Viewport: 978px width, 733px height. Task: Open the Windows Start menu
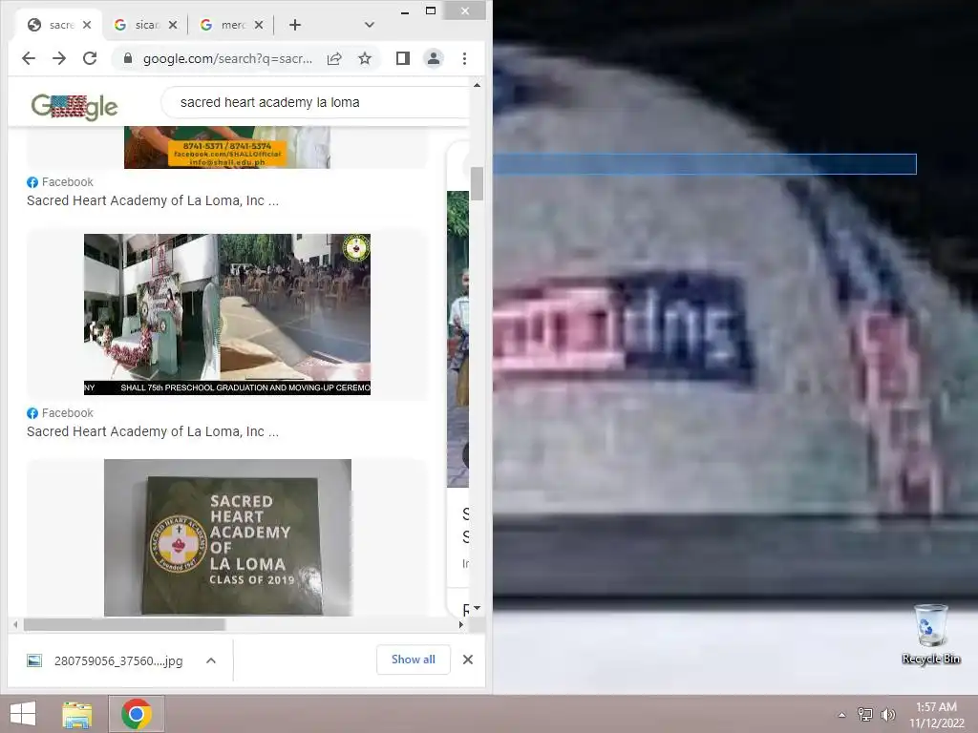coord(23,714)
